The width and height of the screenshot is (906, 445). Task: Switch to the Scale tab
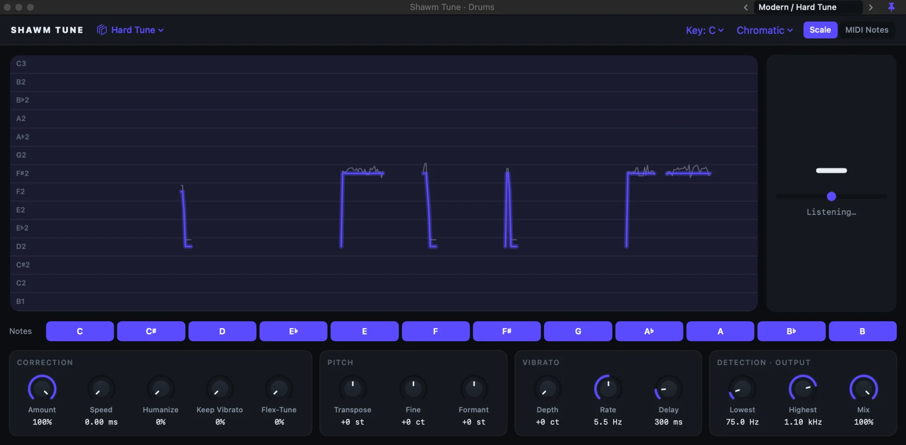tap(820, 30)
